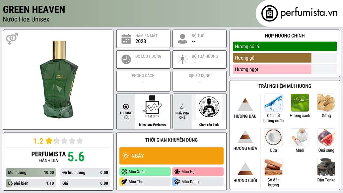This screenshot has height=193, width=343.
Task: Click the HƯƠNG CUỐI label
Action: [245, 181]
